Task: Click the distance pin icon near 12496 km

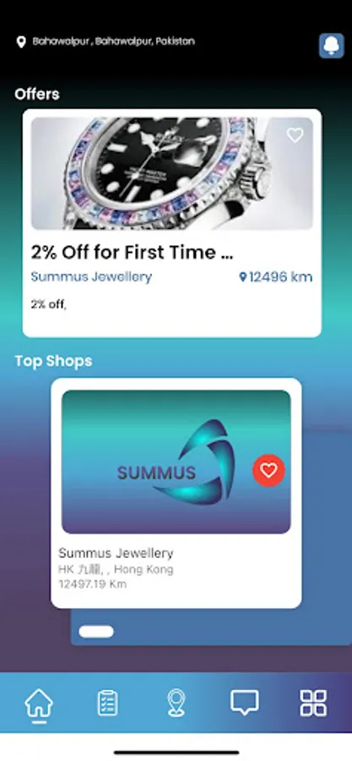Action: point(243,277)
